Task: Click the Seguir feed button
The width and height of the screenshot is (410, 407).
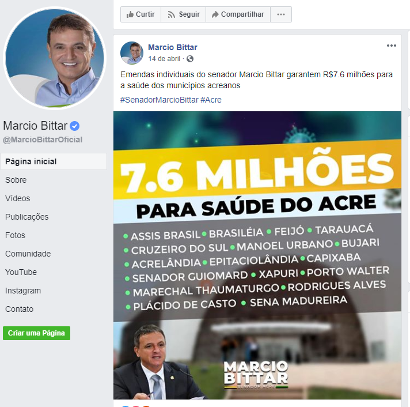Action: click(183, 14)
